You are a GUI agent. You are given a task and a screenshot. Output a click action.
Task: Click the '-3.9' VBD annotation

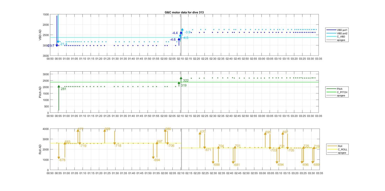[x=188, y=32]
